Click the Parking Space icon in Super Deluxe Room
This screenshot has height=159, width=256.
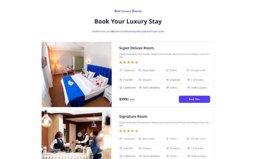pos(189,87)
